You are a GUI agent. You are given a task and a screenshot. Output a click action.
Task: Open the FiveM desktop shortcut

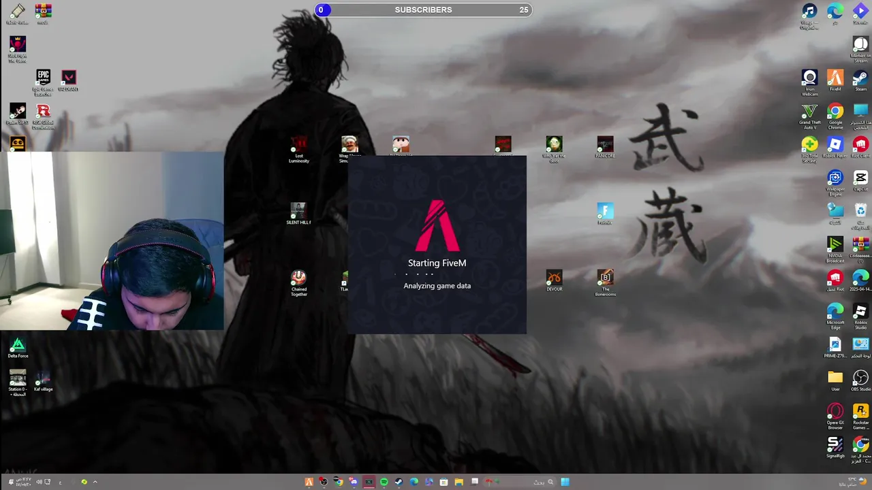tap(835, 80)
